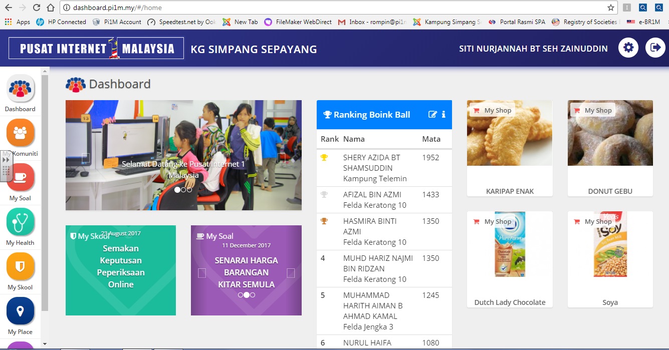
Task: Select the first My Soal carousel dot
Action: [x=241, y=295]
